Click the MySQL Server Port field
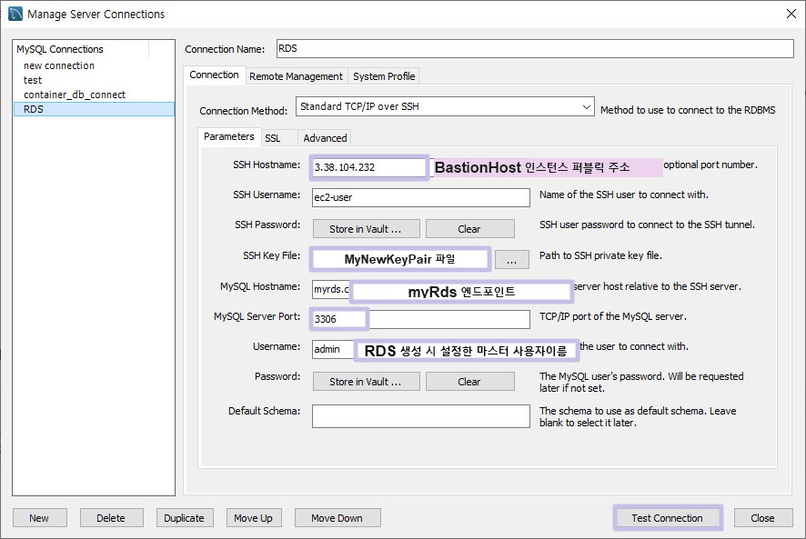This screenshot has height=539, width=806. click(x=421, y=319)
